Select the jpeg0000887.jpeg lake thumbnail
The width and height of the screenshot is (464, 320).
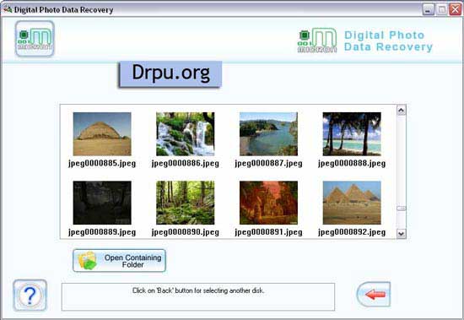coord(268,134)
